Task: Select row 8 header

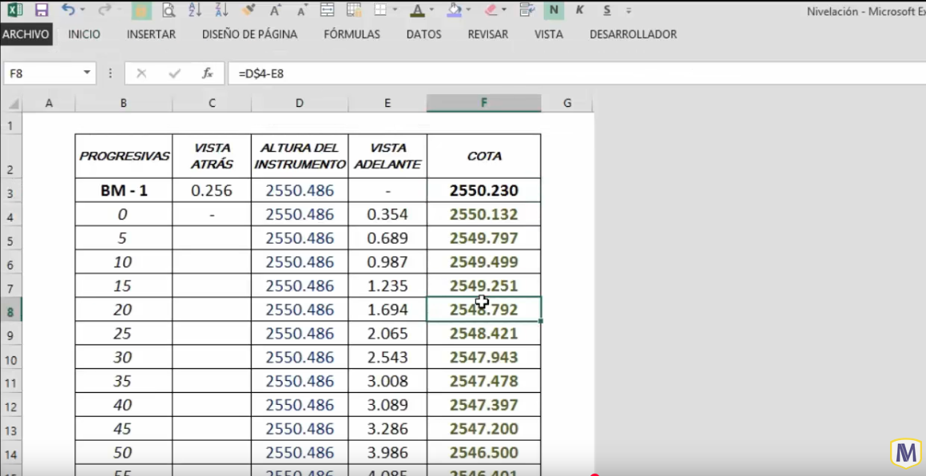Action: pyautogui.click(x=10, y=311)
